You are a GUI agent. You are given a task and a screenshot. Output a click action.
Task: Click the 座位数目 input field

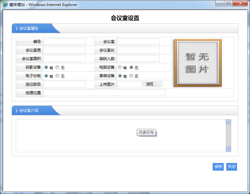[65, 84]
